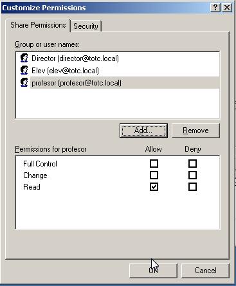This screenshot has height=286, width=236.
Task: Click the profesor user icon
Action: pyautogui.click(x=24, y=82)
